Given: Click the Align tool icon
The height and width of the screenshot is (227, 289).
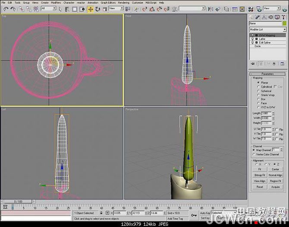Looking at the screenshot, I should [x=218, y=9].
